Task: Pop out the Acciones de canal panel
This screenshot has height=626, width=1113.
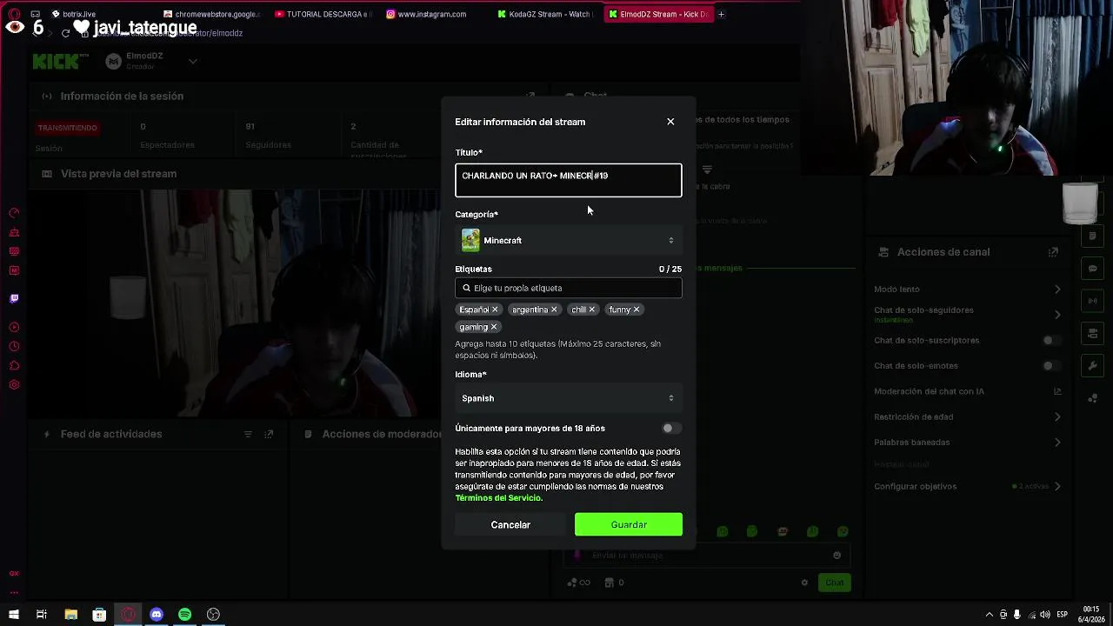Action: click(x=1053, y=252)
